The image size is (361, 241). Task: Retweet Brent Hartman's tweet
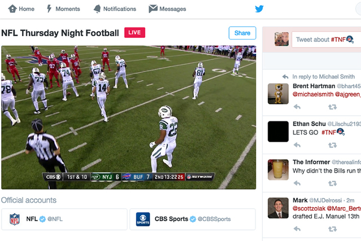click(332, 106)
